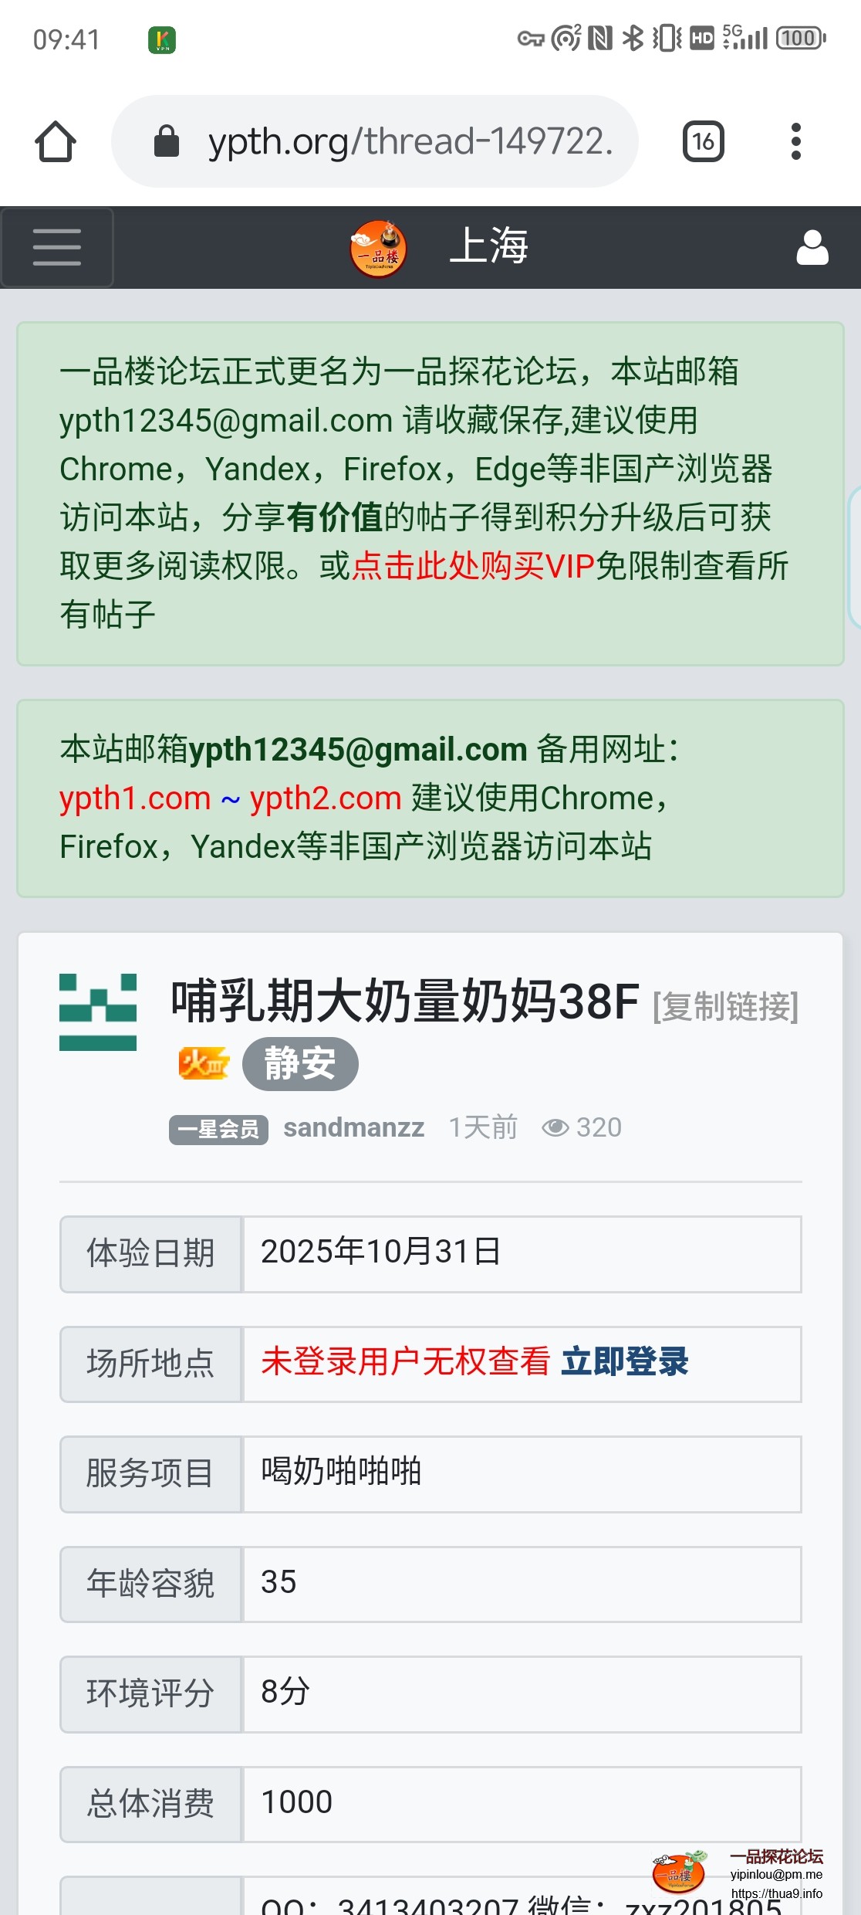Image resolution: width=861 pixels, height=1915 pixels.
Task: Tap the KVPN notification icon in status bar
Action: coord(162,39)
